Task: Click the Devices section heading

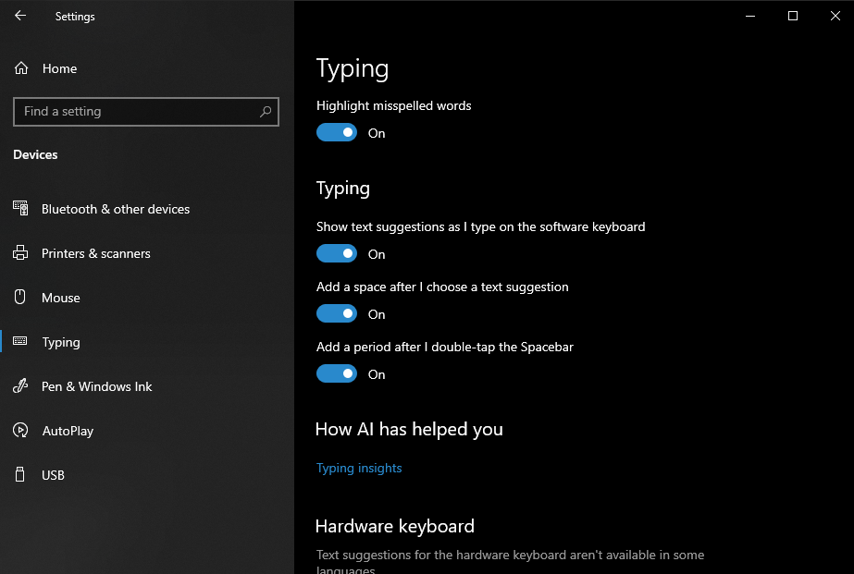Action: [x=35, y=154]
